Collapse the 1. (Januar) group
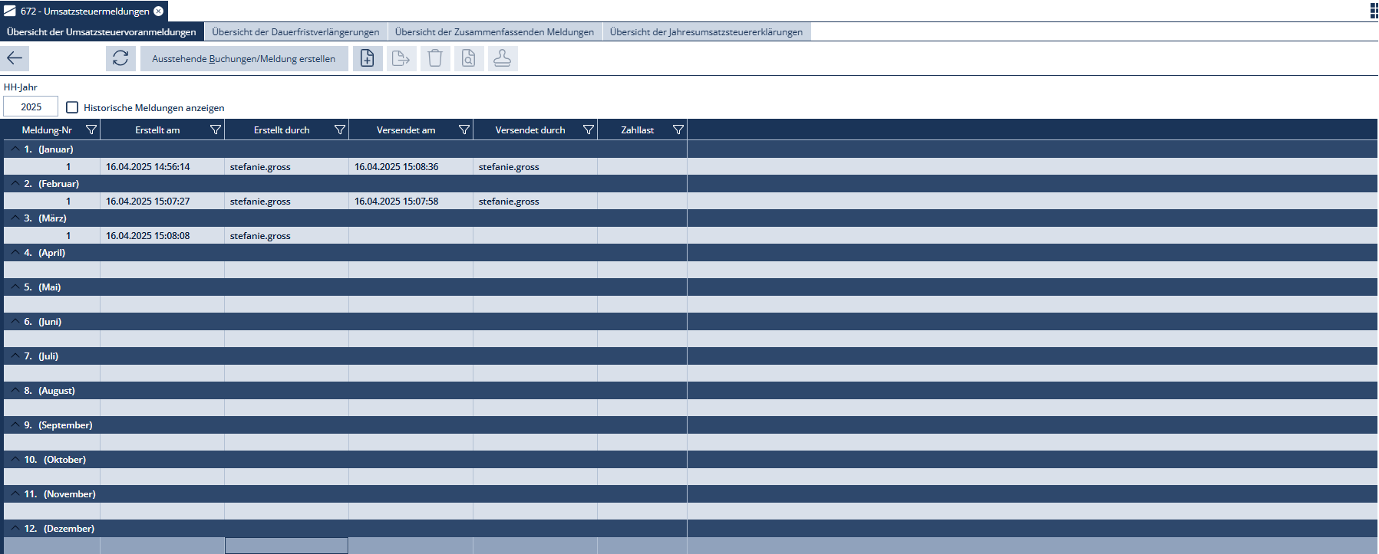 coord(15,149)
